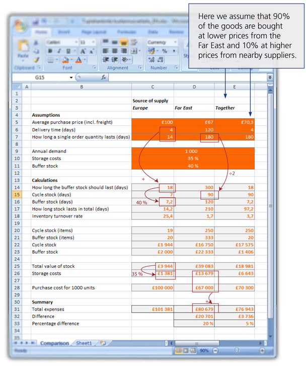
Task: Open the Formulas ribbon tab
Action: (126, 32)
